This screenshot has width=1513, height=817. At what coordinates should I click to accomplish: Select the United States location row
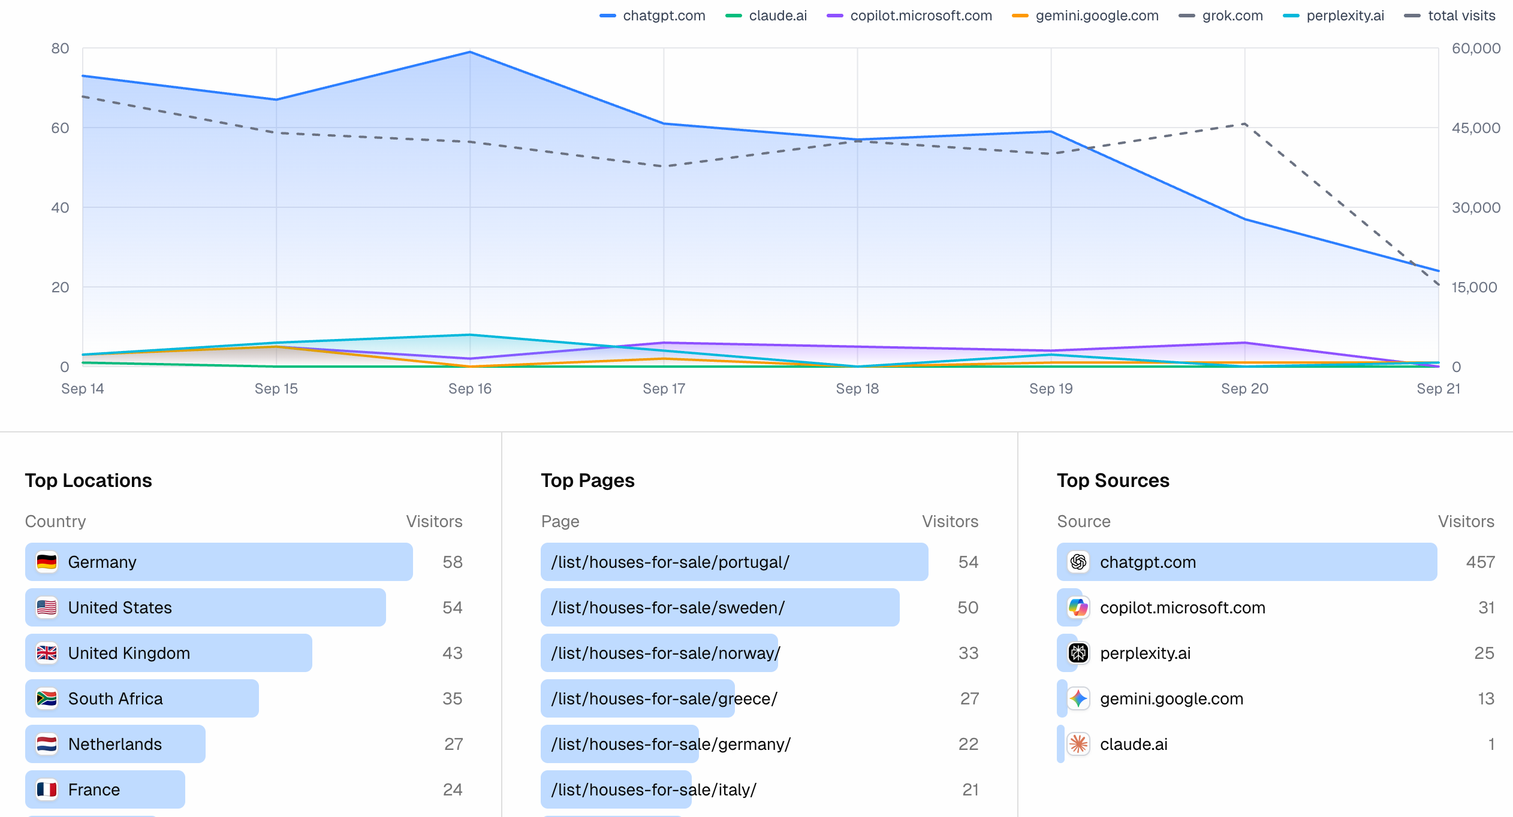pyautogui.click(x=120, y=607)
